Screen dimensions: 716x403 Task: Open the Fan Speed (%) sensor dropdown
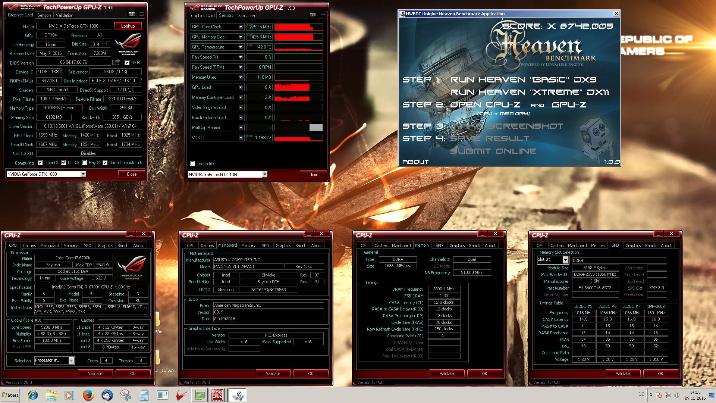pos(241,57)
